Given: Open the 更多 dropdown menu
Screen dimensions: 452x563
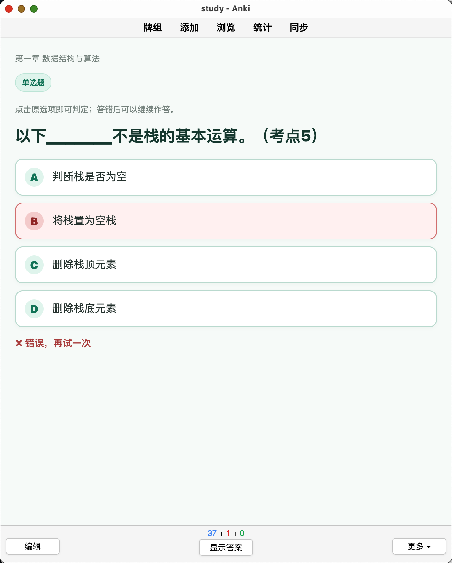Looking at the screenshot, I should 419,546.
